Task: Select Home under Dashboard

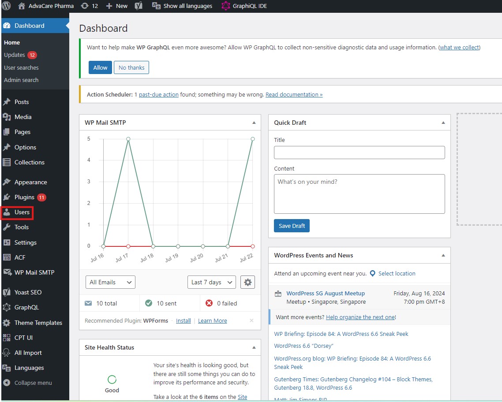Action: (x=12, y=42)
